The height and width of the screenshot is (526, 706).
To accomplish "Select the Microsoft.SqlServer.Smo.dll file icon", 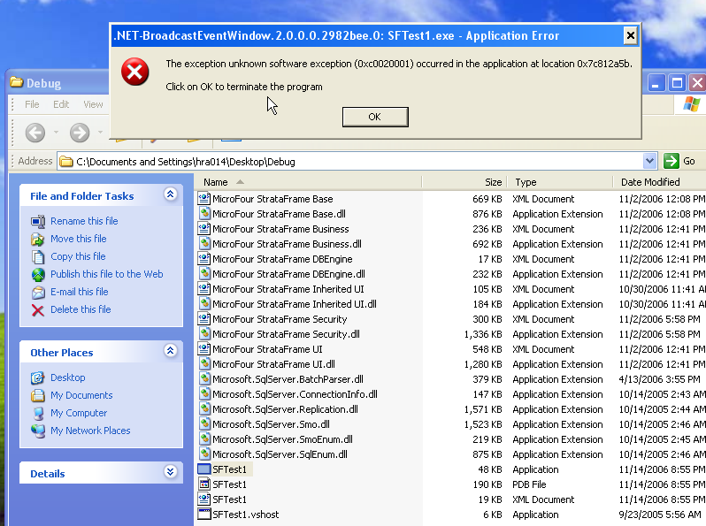I will pyautogui.click(x=204, y=424).
